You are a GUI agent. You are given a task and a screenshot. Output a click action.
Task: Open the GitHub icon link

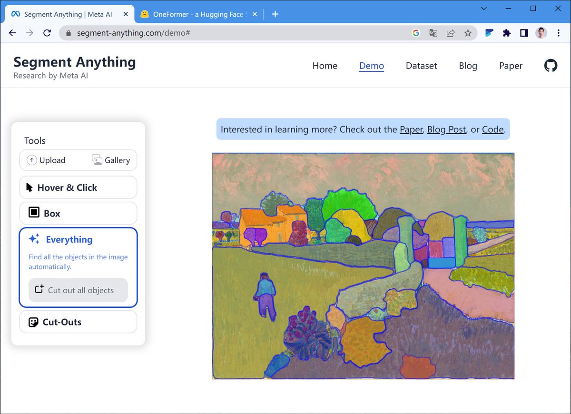pyautogui.click(x=551, y=66)
